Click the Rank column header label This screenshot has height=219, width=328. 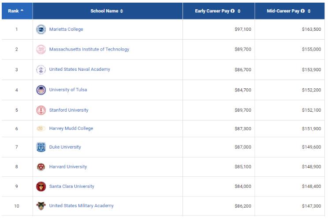(13, 11)
